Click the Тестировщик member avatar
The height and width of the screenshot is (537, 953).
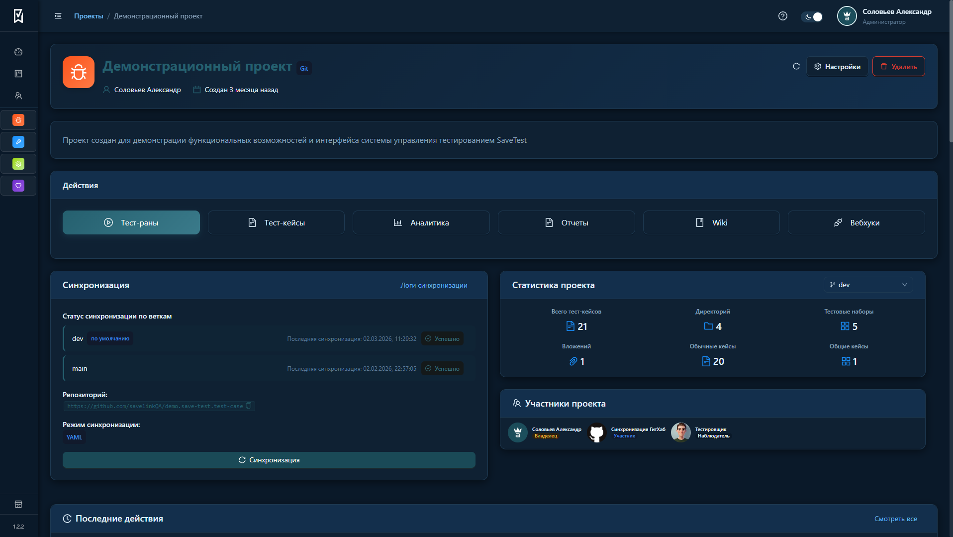coord(680,432)
